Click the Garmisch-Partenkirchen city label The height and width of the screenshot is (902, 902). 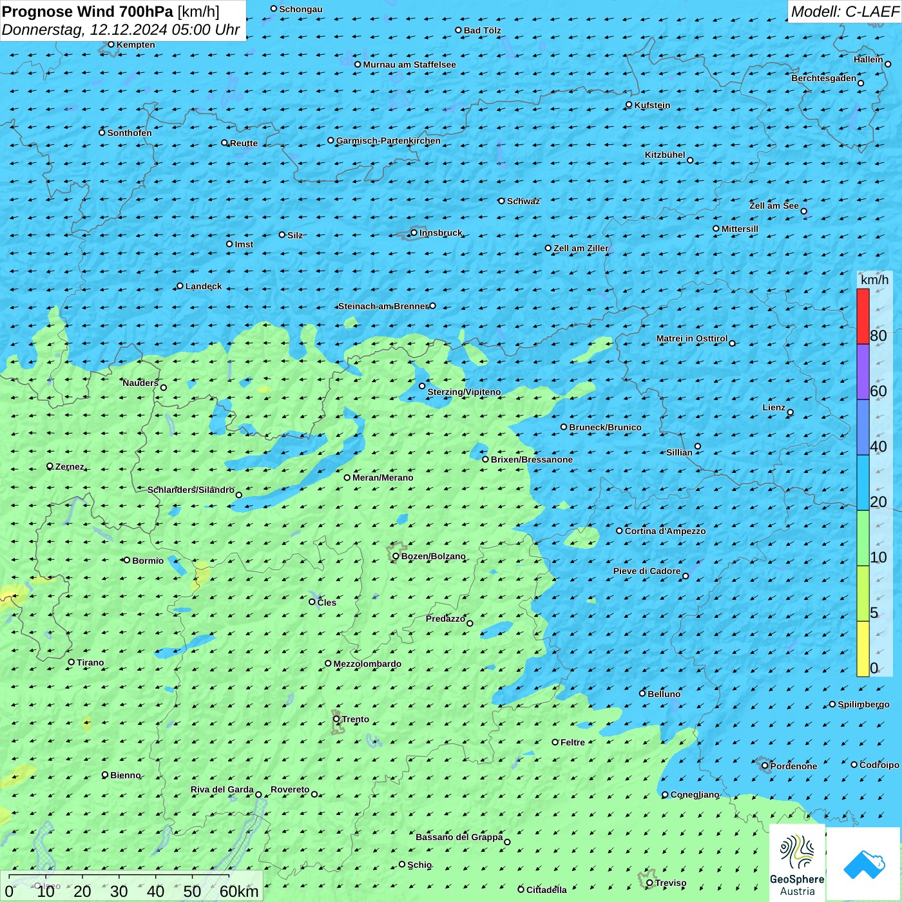coord(388,140)
